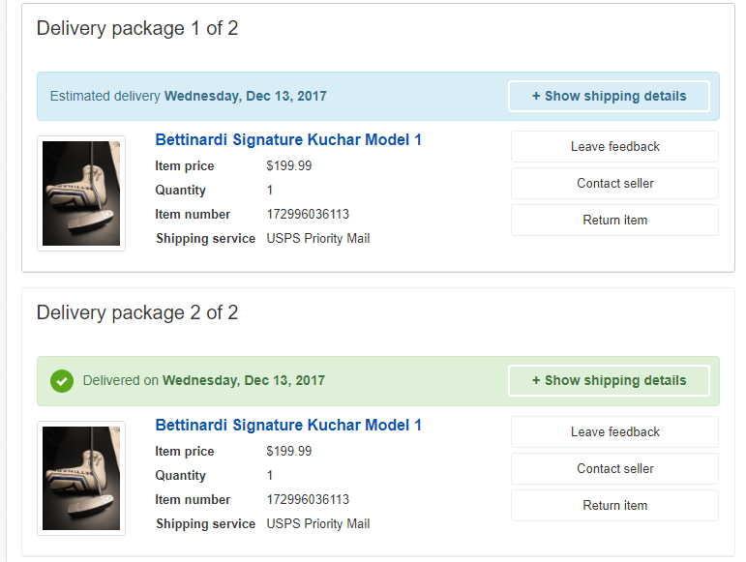Click the Estimated delivery date banner text
This screenshot has height=562, width=746.
click(x=189, y=97)
